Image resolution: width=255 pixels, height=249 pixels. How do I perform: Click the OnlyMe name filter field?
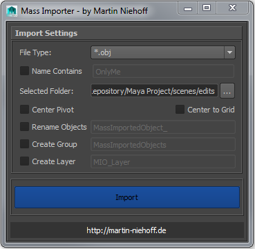pyautogui.click(x=164, y=72)
